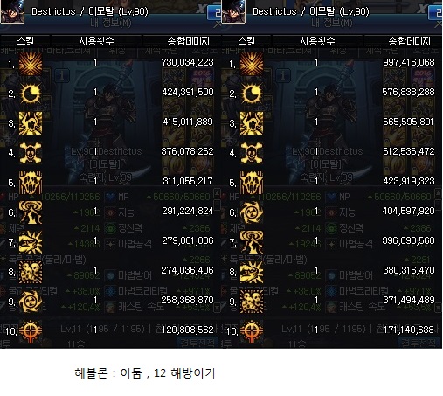Screen dimensions: 443x396
Task: Click the info i icon behind left panel
Action: (62, 76)
